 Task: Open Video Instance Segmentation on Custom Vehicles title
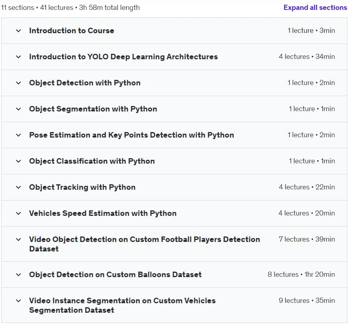(122, 305)
